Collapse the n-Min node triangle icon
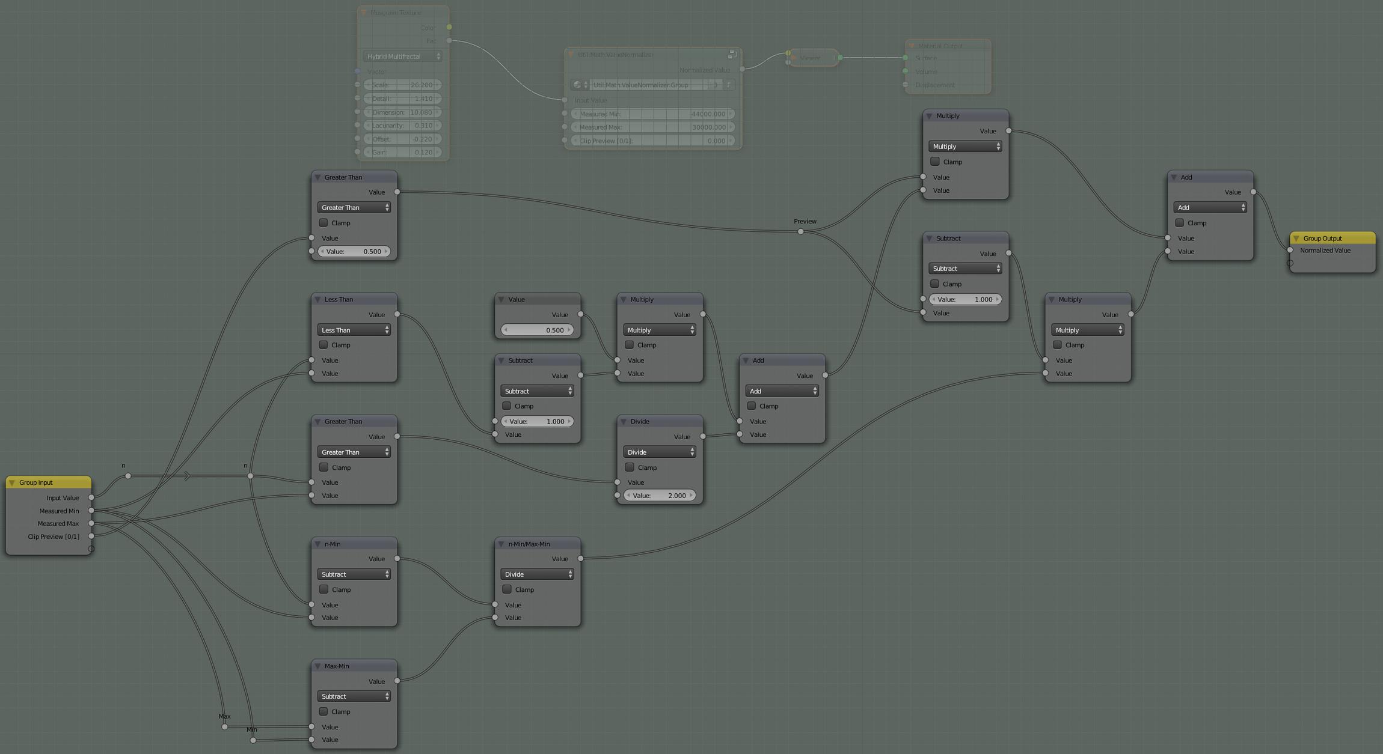The image size is (1383, 754). pos(317,544)
